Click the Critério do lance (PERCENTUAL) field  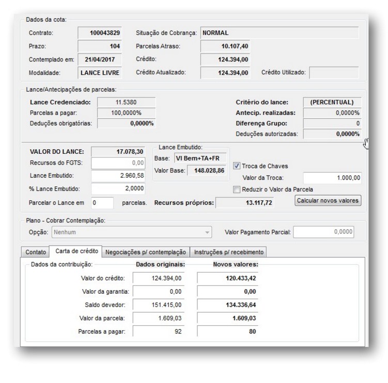[x=332, y=102]
